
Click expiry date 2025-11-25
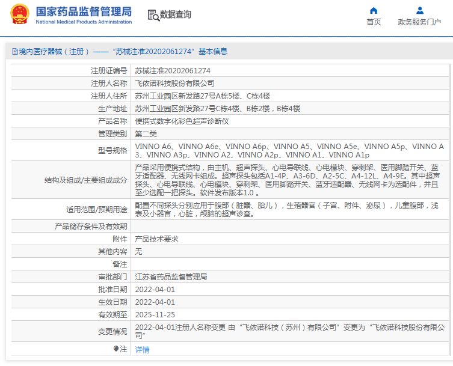pos(155,315)
